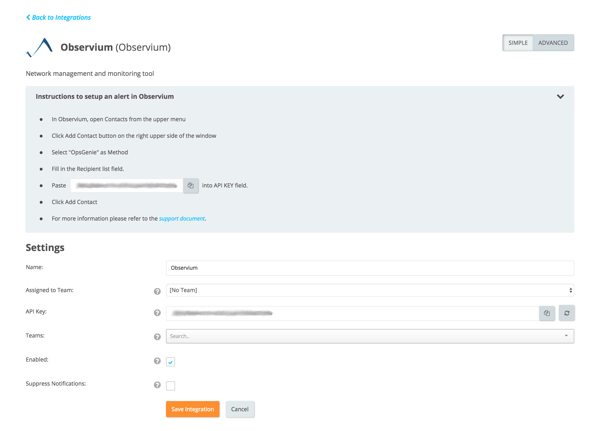Uncheck the Enabled checkbox
Screen dimensions: 601x431
170,362
